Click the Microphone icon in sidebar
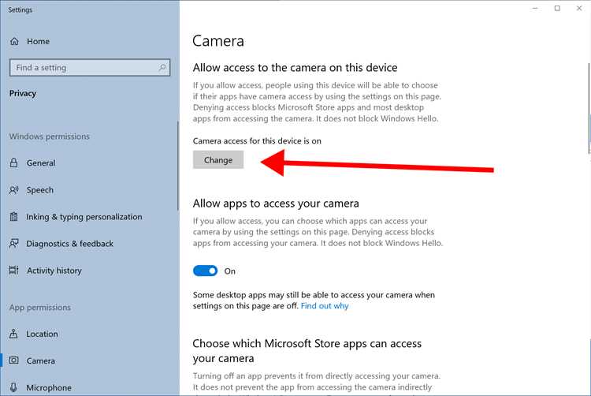Screen dimensions: 591x396 coord(14,387)
